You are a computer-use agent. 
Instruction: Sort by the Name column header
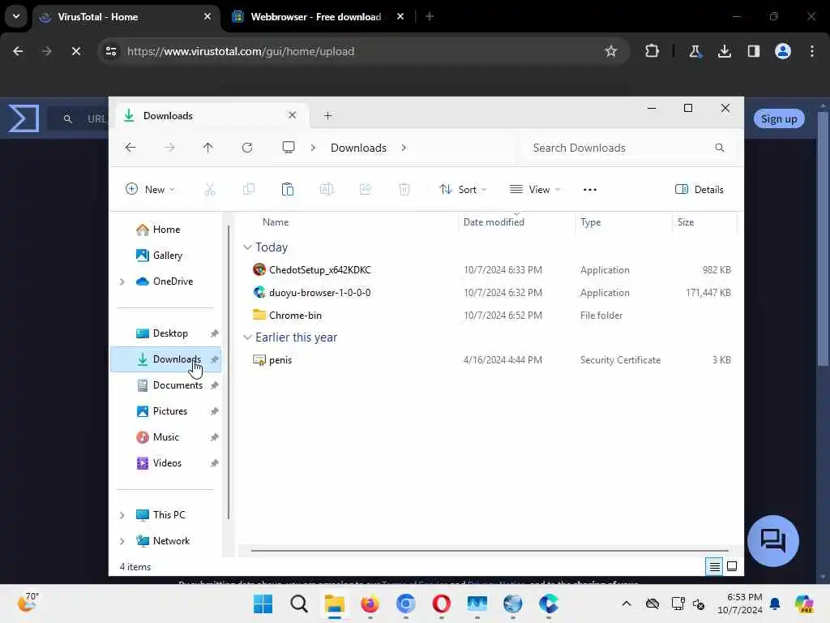[x=276, y=222]
